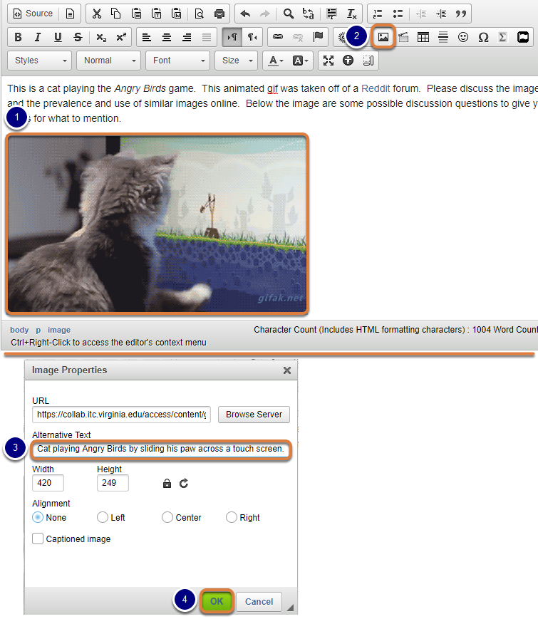The image size is (538, 619).
Task: Click the Browse Server button
Action: 254,415
